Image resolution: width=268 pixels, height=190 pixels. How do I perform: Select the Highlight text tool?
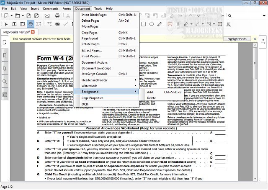[186, 24]
